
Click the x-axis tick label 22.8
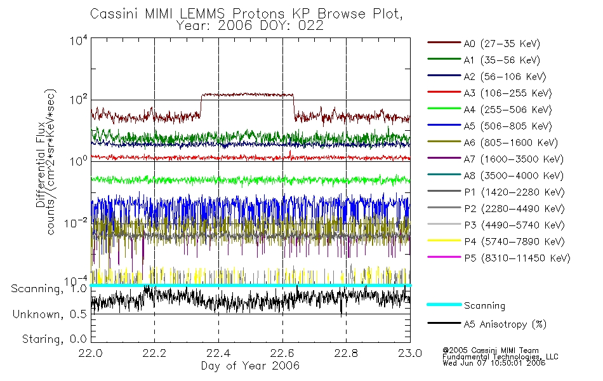tap(346, 353)
